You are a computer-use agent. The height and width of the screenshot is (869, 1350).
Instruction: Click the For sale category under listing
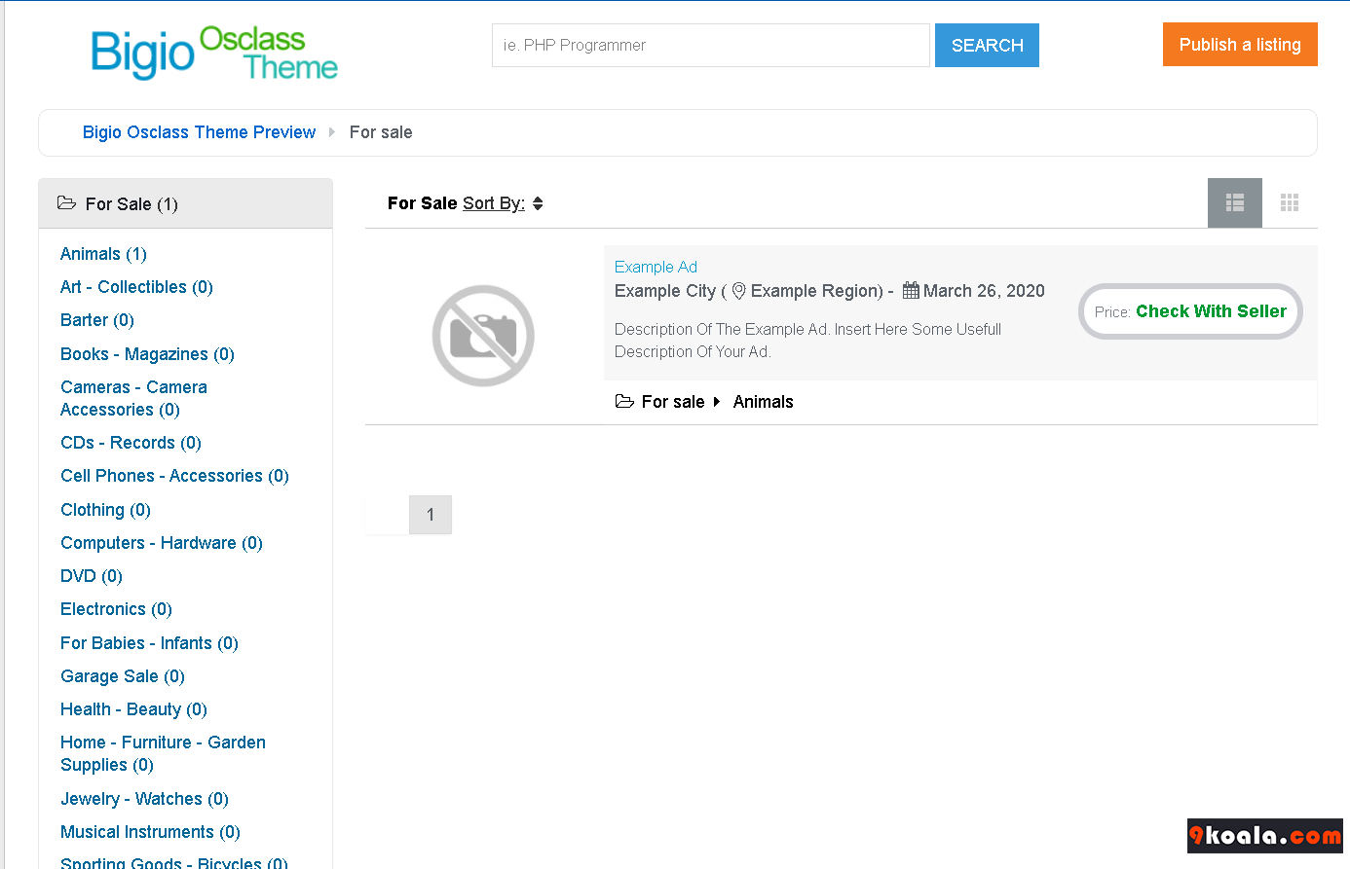(x=672, y=402)
